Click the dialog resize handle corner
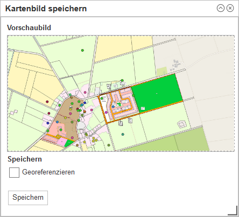Viewport: 239px width, 217px height. (x=233, y=211)
